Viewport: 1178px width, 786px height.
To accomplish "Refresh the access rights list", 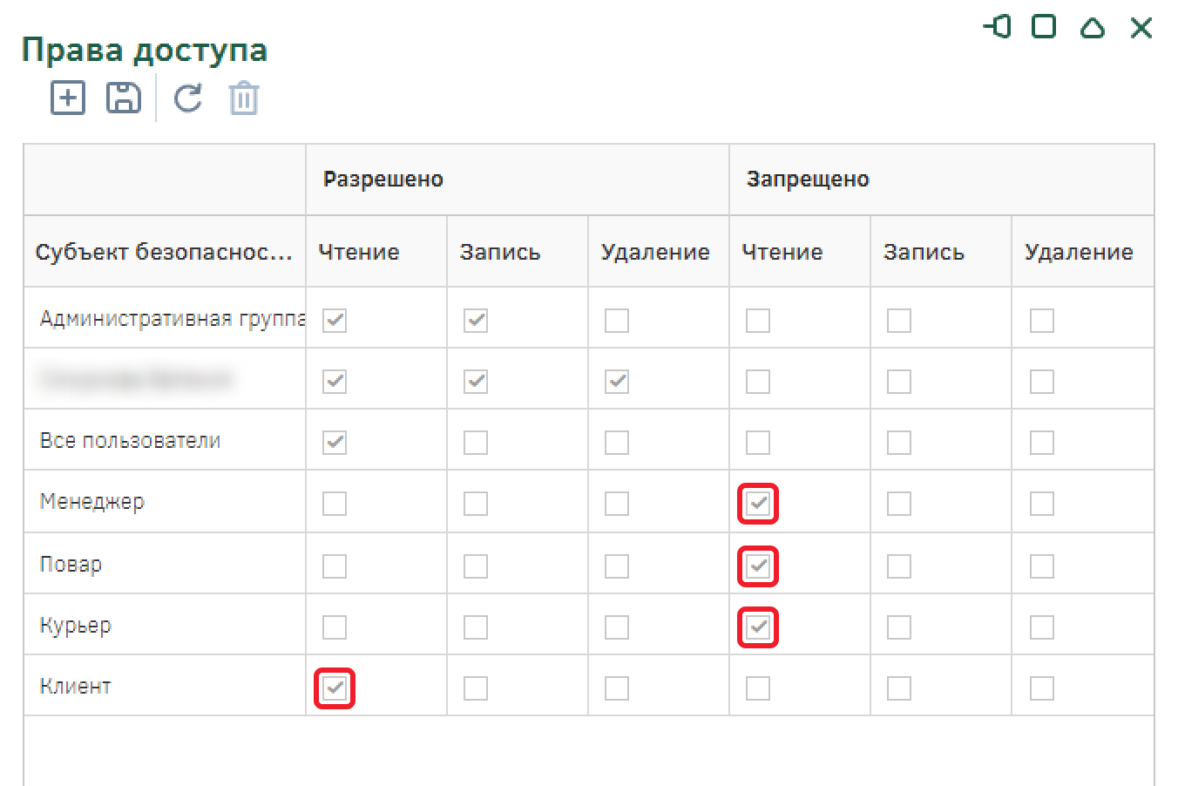I will 188,98.
